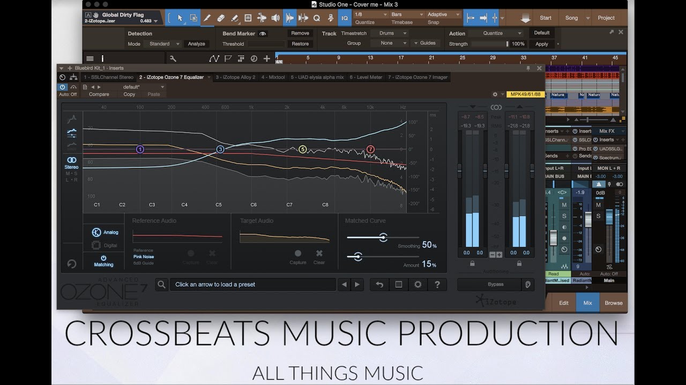Switch to 7 - iZotope Ozone 7 Imager tab
Image resolution: width=686 pixels, height=385 pixels.
pos(417,77)
